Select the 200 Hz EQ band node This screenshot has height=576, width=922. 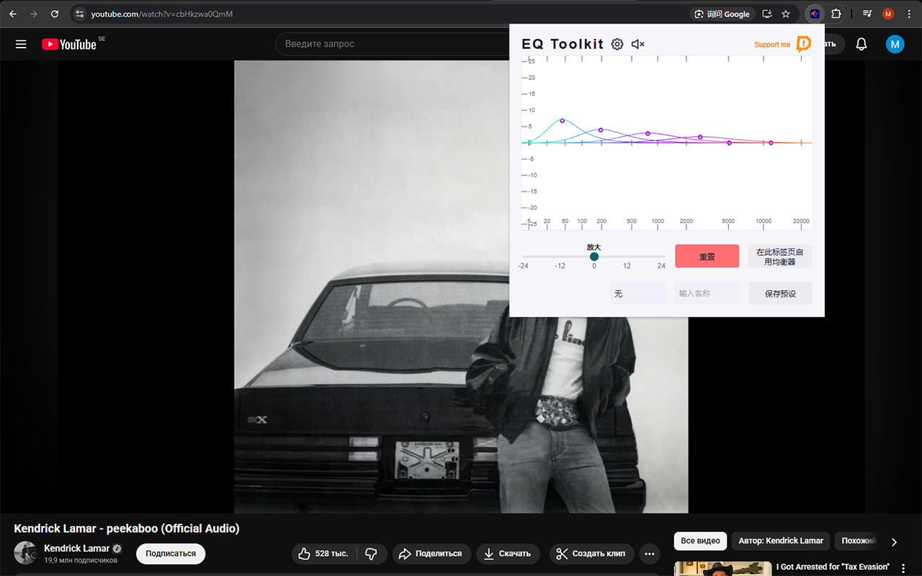coord(601,130)
